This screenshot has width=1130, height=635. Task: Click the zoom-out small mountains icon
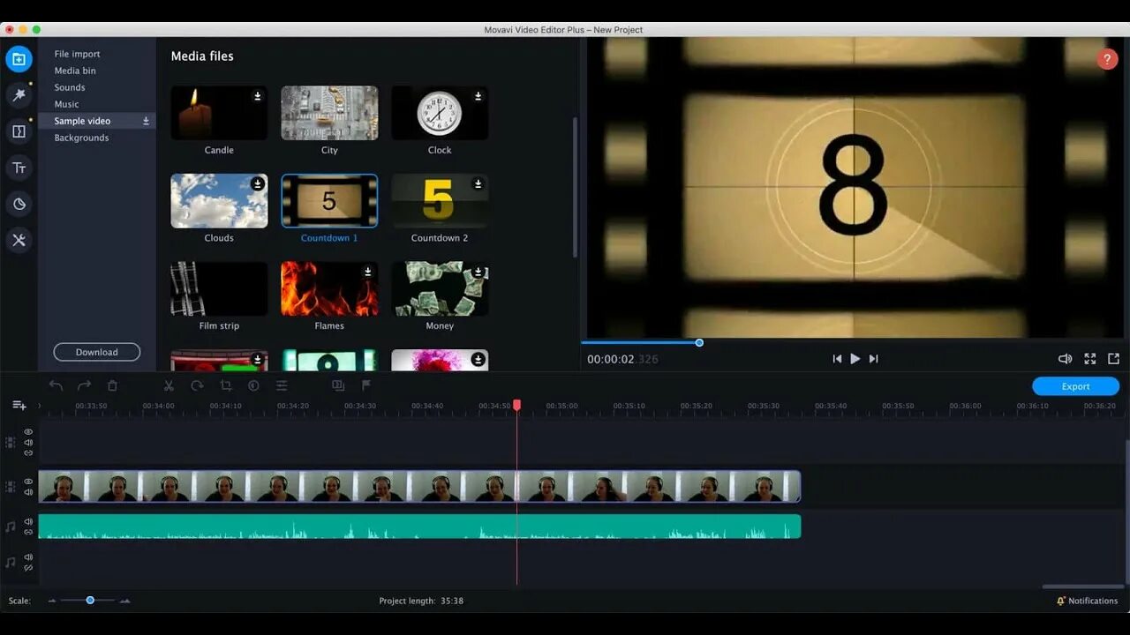[x=52, y=601]
